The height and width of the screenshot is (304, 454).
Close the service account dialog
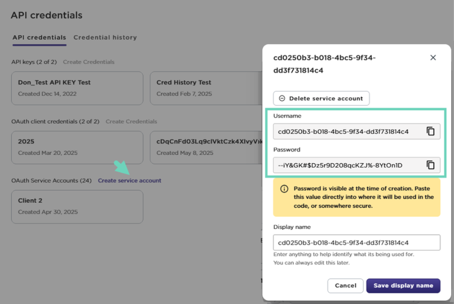point(433,58)
